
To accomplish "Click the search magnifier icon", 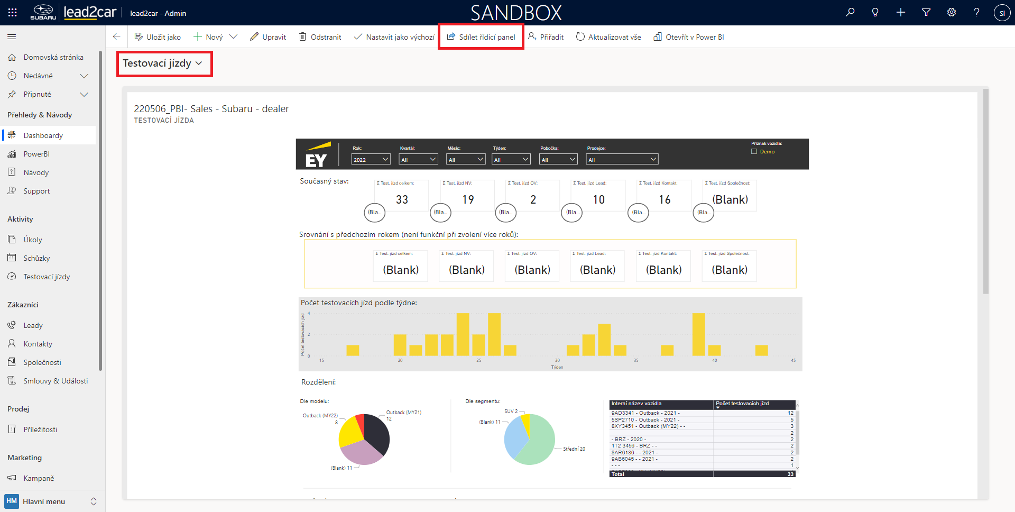I will coord(850,13).
